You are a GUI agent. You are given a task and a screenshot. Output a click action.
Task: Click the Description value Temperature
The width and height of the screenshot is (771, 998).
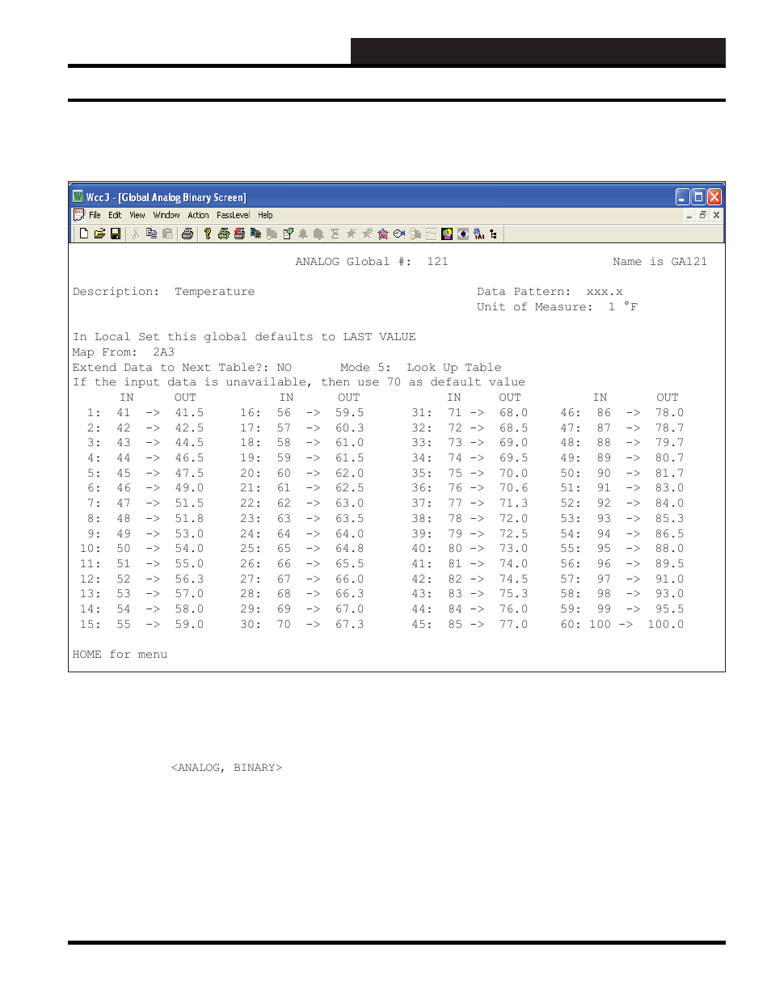tap(214, 292)
